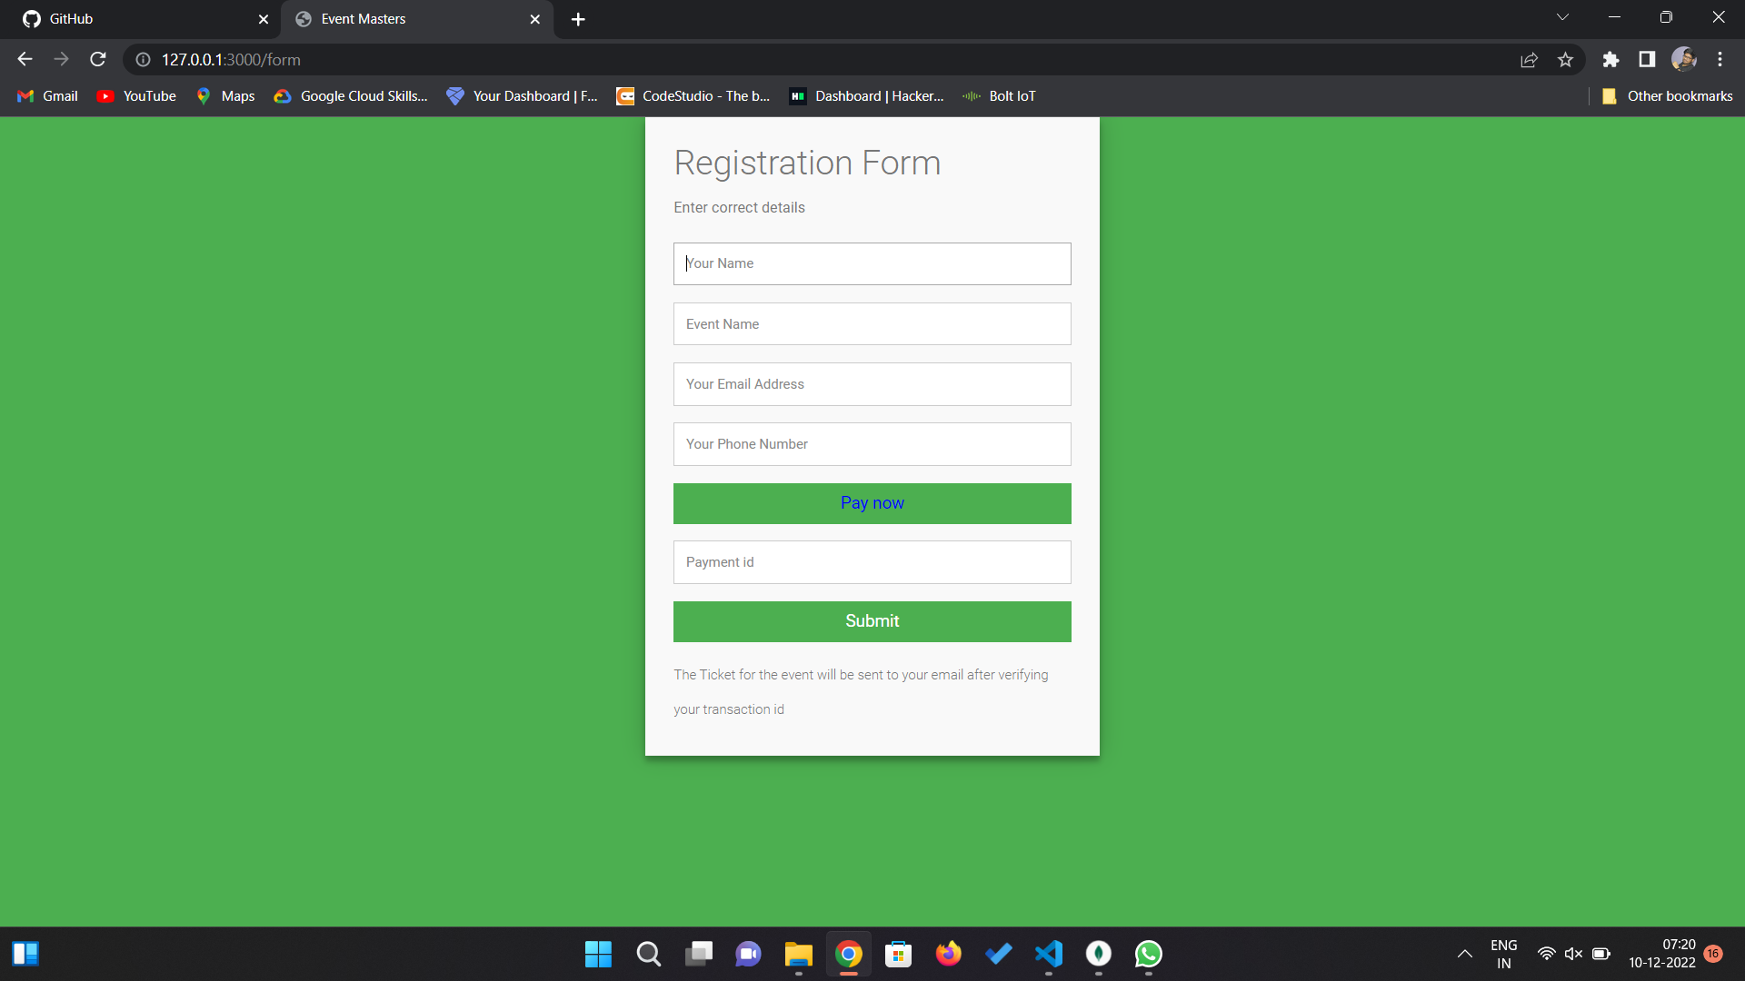
Task: Submit the registration form
Action: coord(872,621)
